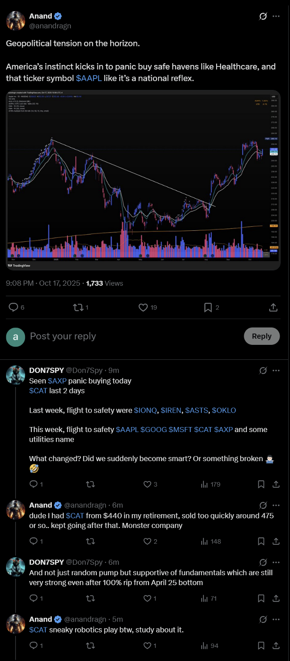
Task: Open the $AAPL cashtag link in main post
Action: (89, 79)
